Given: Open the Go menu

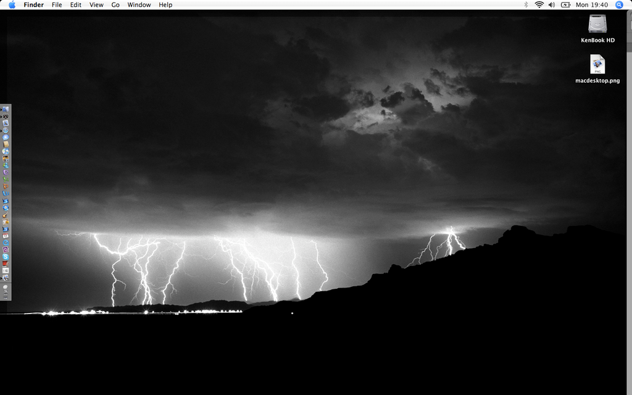Looking at the screenshot, I should point(115,4).
